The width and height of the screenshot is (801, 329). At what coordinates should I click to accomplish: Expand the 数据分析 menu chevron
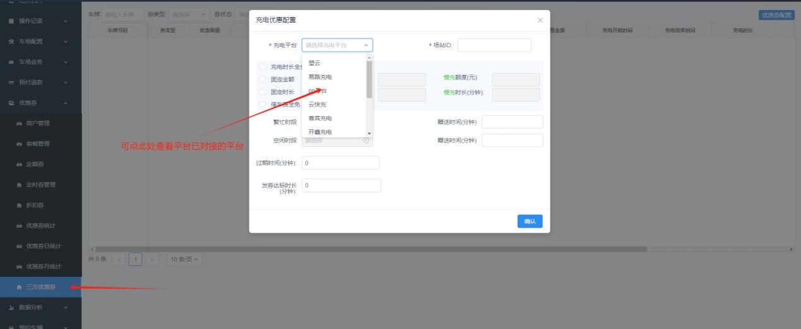tap(66, 308)
